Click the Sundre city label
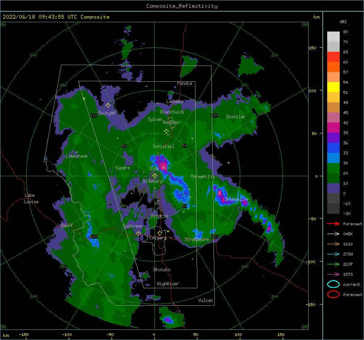The width and height of the screenshot is (364, 340). [123, 168]
